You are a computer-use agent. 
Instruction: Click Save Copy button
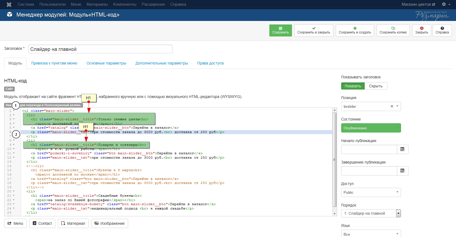[393, 30]
